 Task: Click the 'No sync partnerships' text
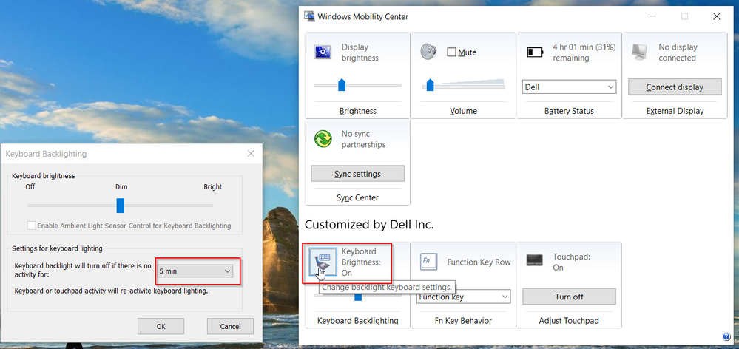[363, 140]
